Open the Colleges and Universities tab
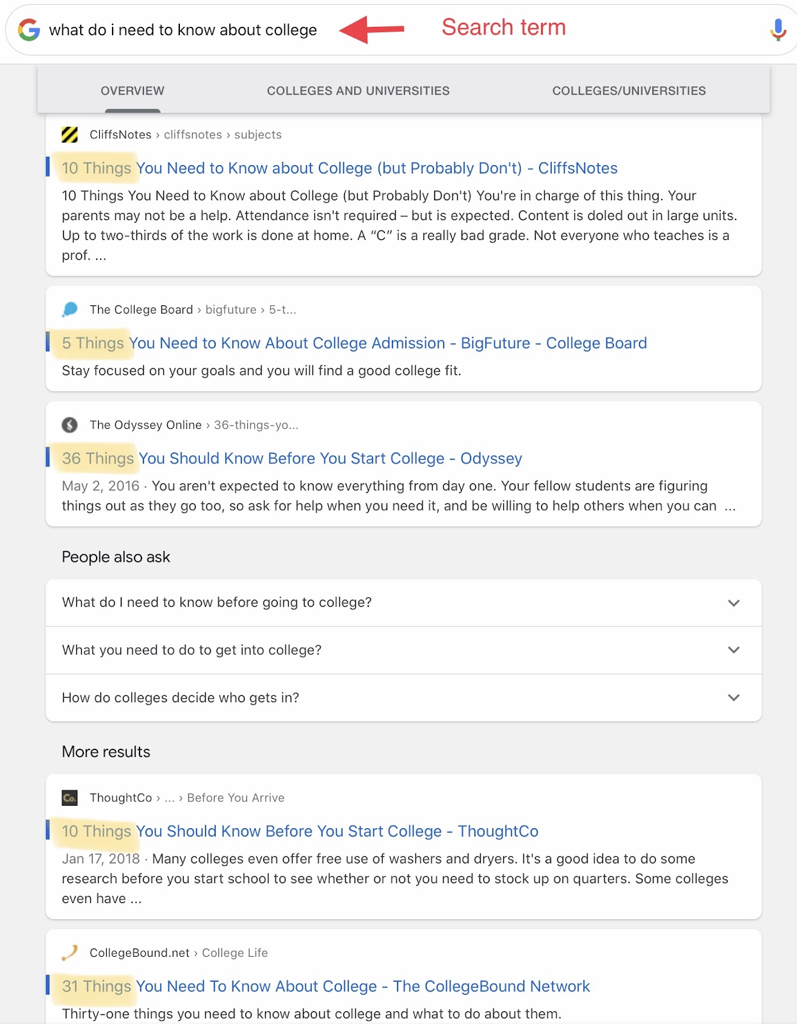 click(358, 91)
